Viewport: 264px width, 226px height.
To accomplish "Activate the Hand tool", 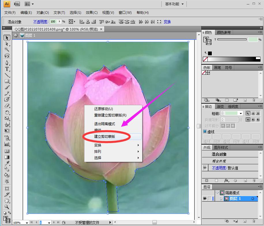I will [7, 201].
